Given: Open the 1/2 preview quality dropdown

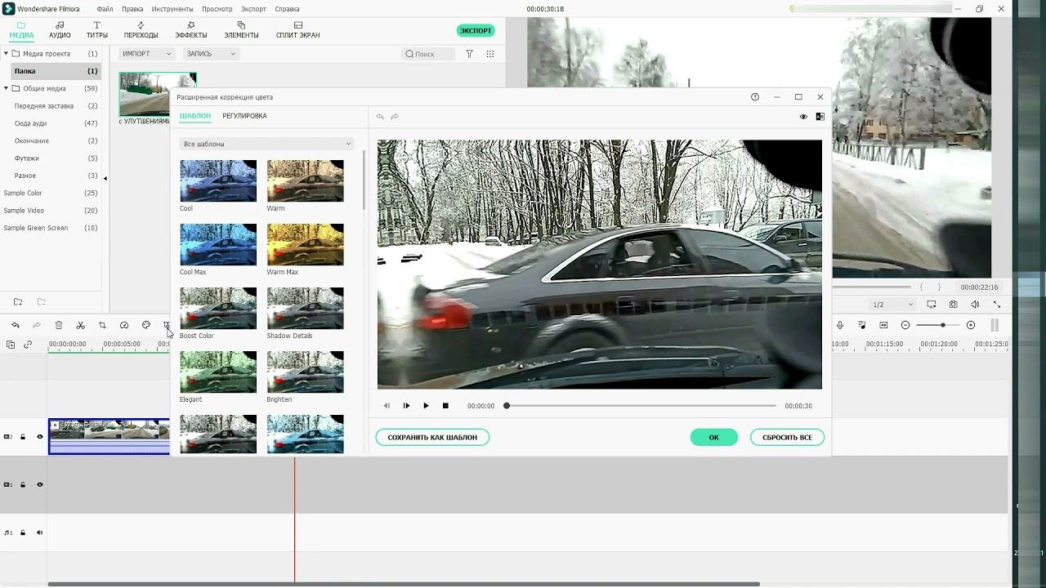Looking at the screenshot, I should [892, 305].
